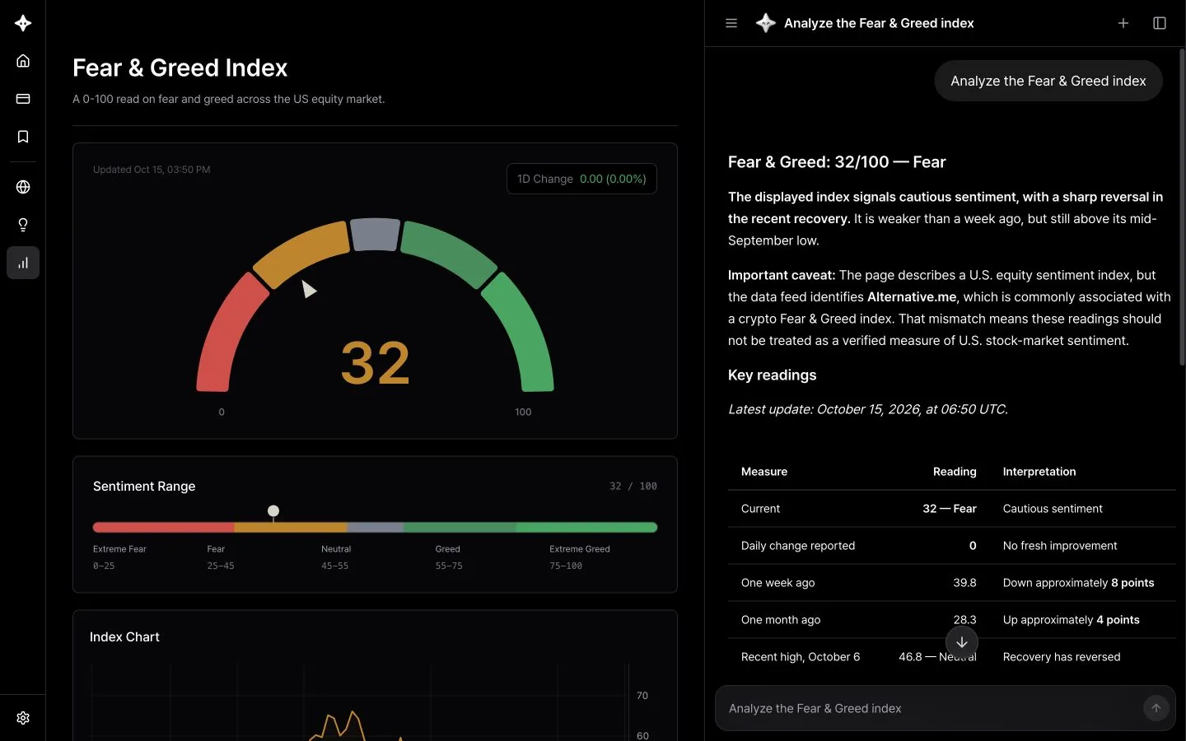Click the 'Current' table row label
This screenshot has width=1186, height=741.
(760, 509)
